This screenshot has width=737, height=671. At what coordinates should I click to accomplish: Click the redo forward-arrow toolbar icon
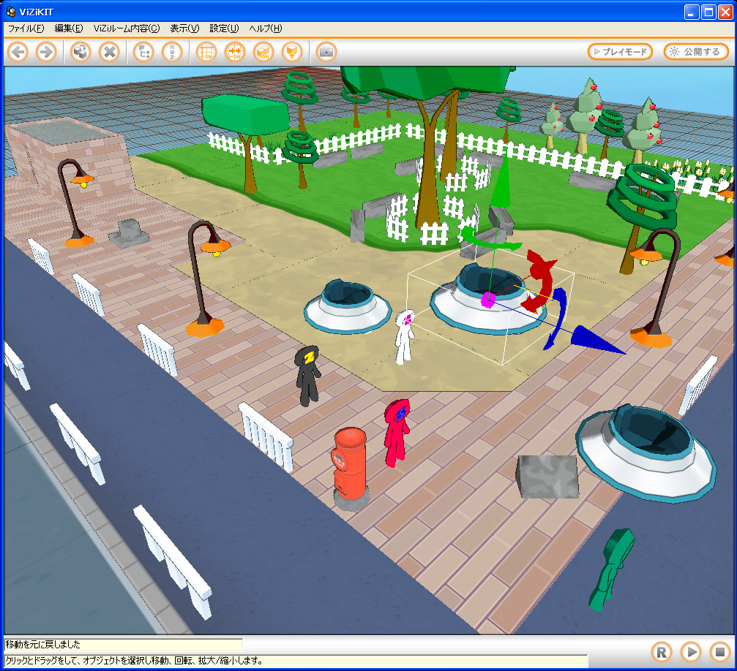[x=47, y=52]
